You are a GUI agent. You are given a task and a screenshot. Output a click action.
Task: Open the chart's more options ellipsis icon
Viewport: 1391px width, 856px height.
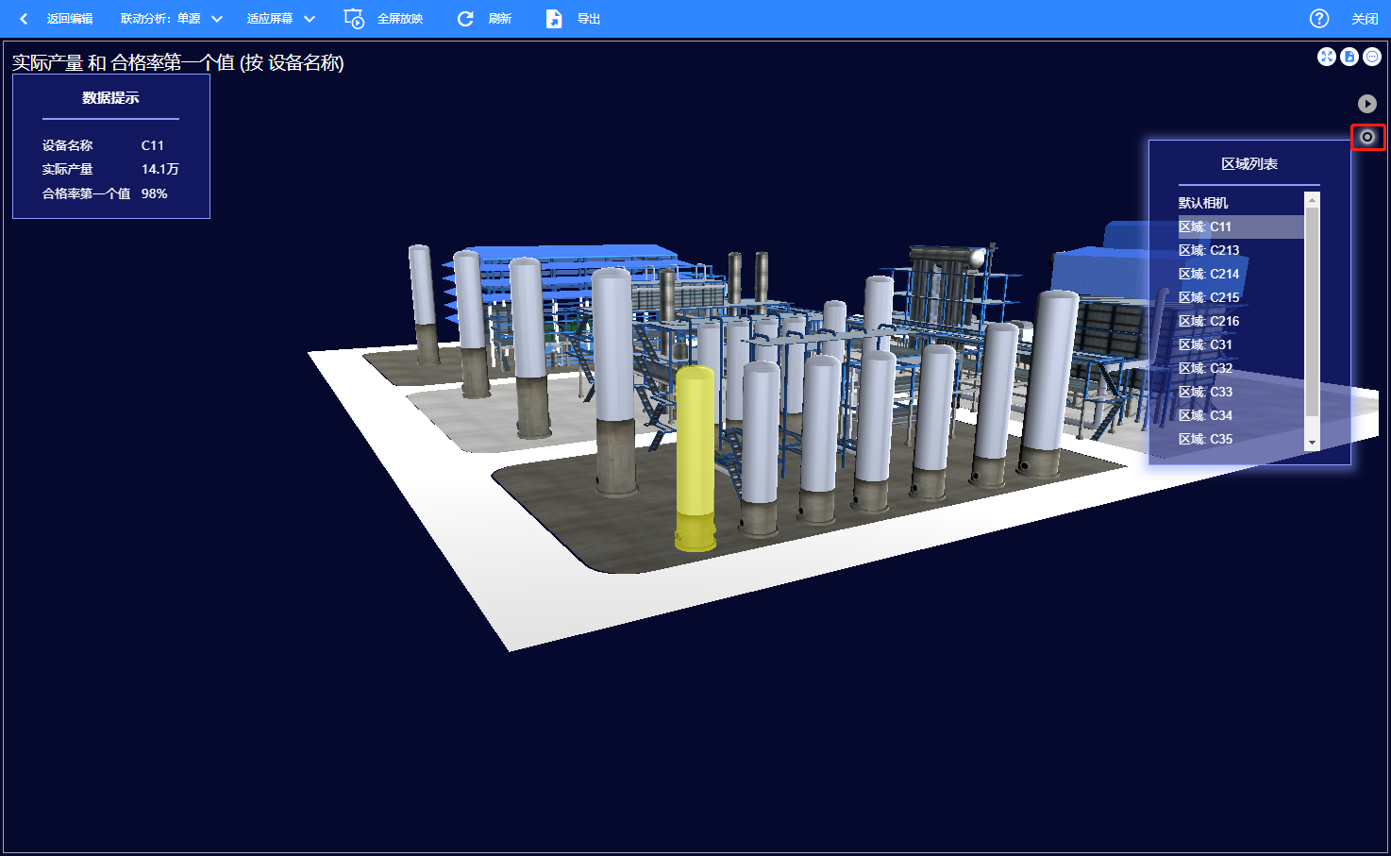coord(1372,57)
